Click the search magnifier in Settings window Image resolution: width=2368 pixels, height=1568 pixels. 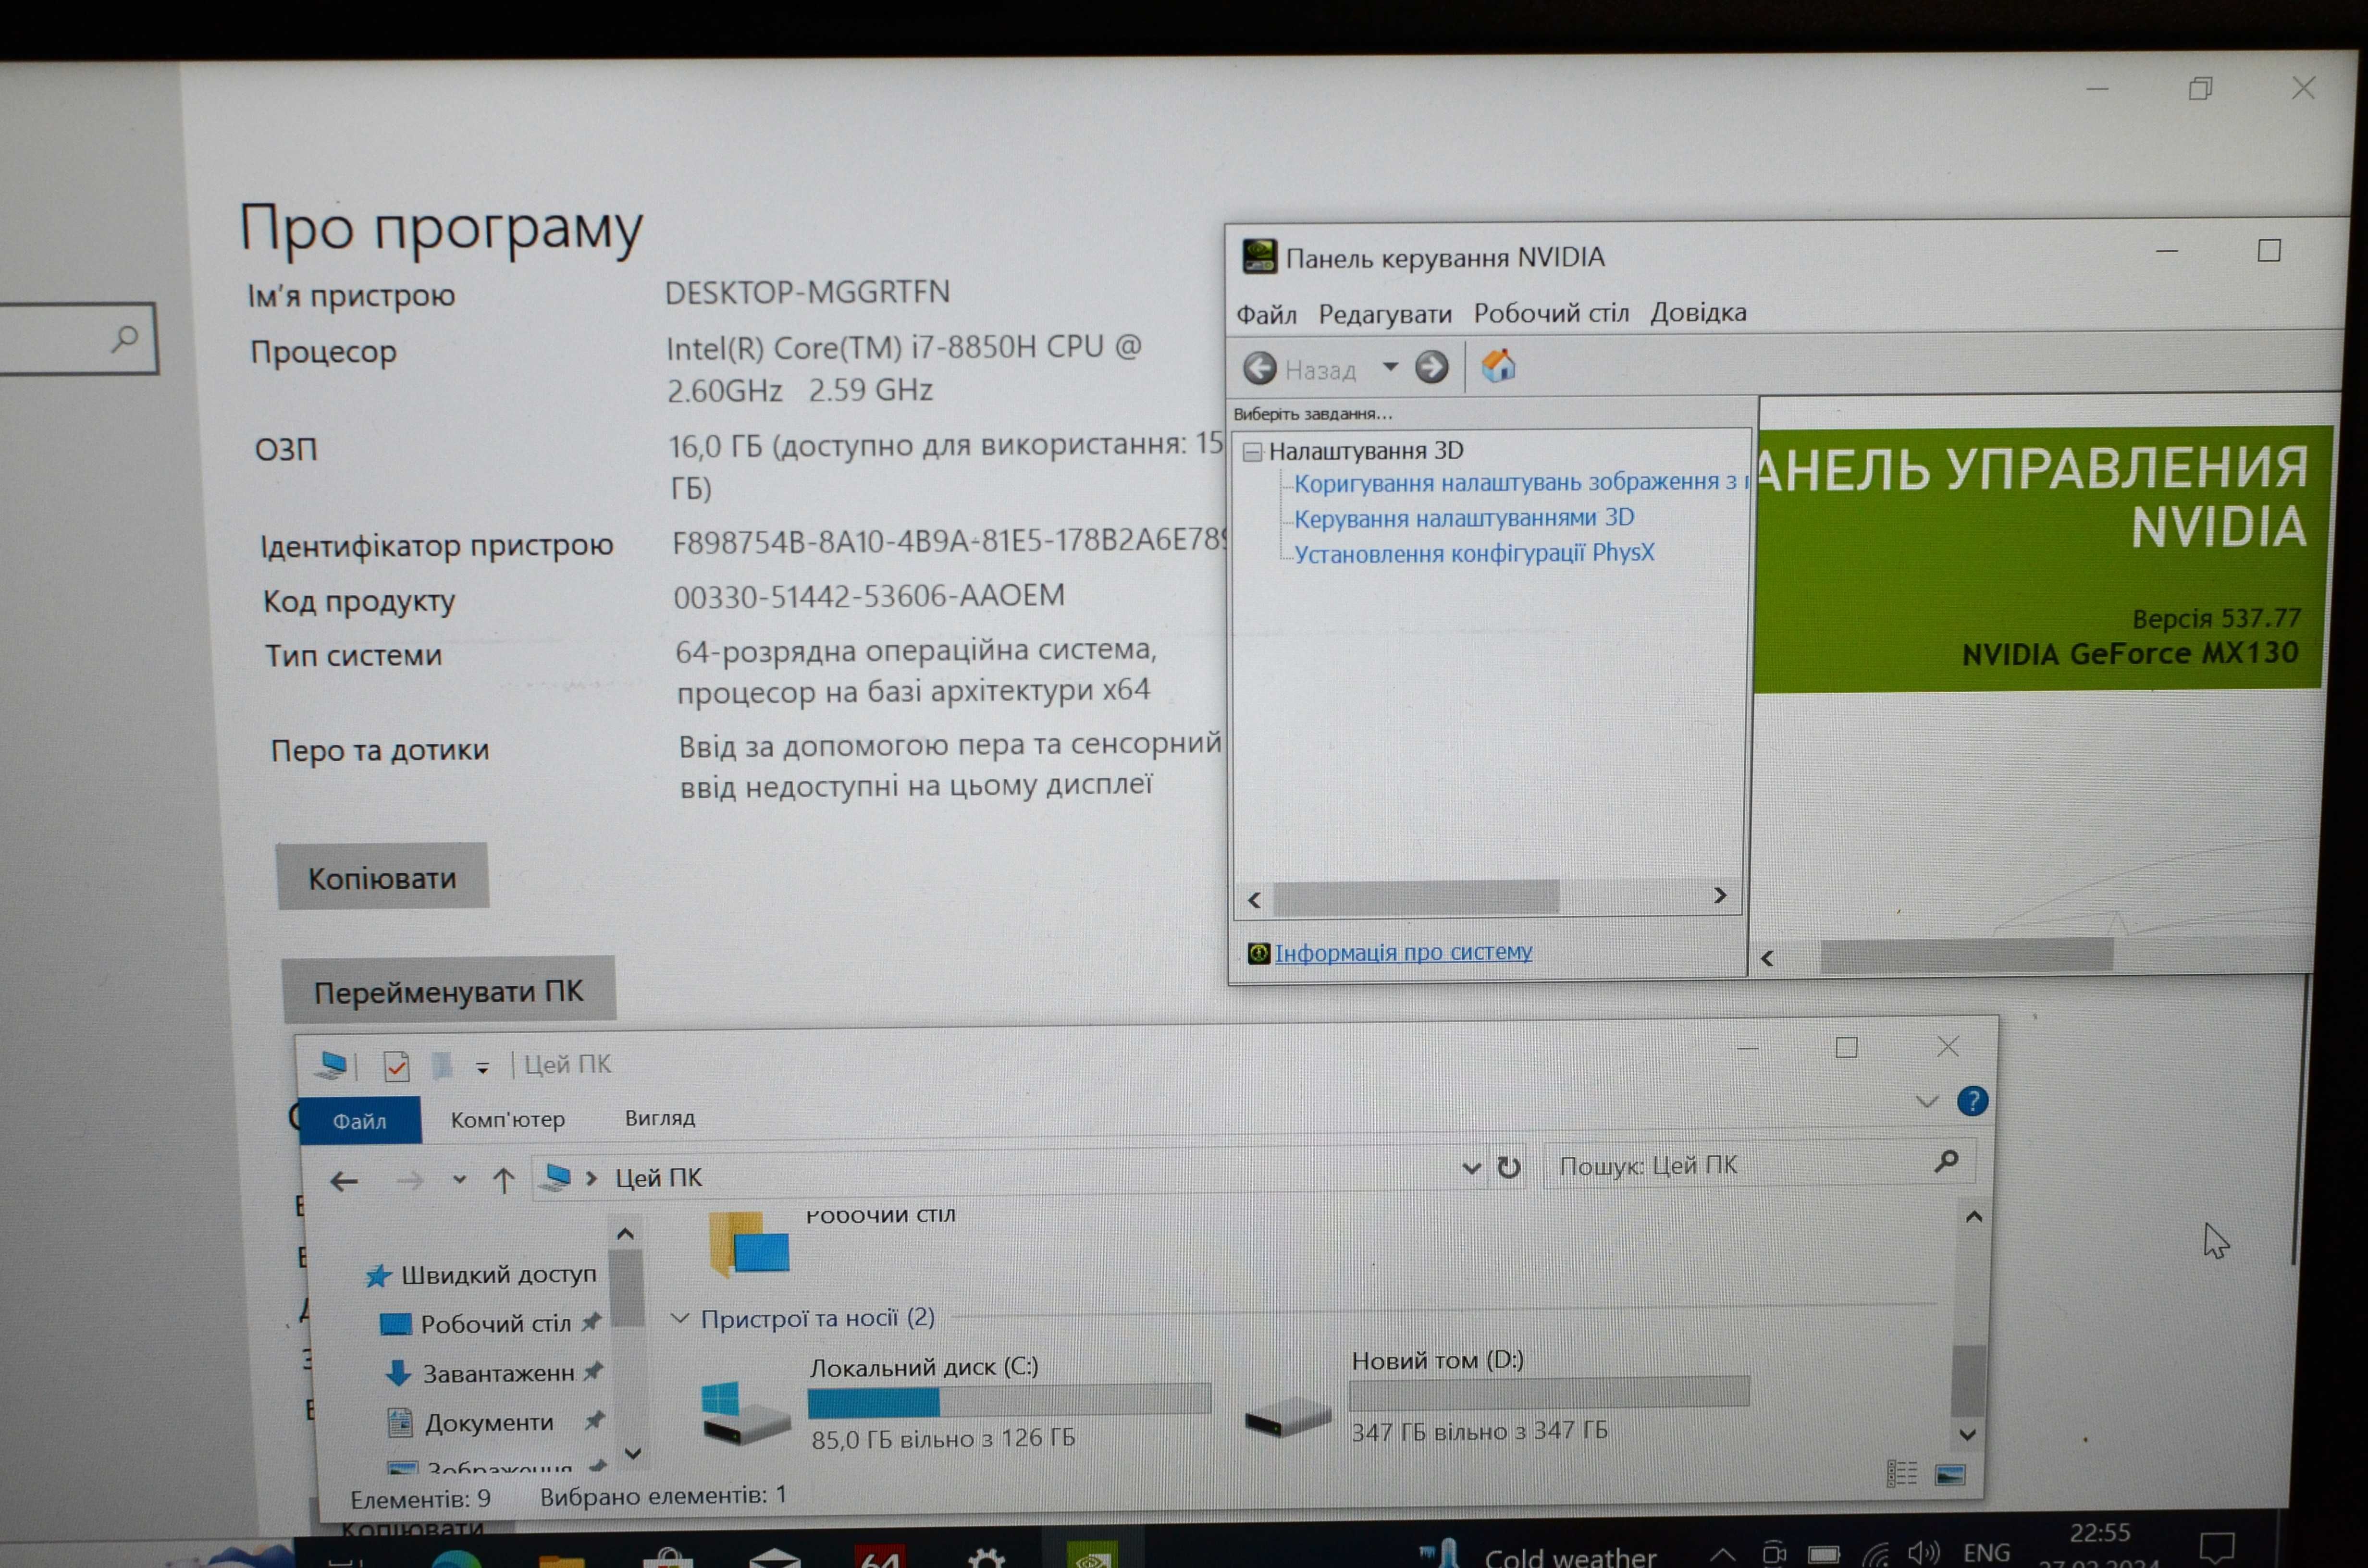click(125, 338)
